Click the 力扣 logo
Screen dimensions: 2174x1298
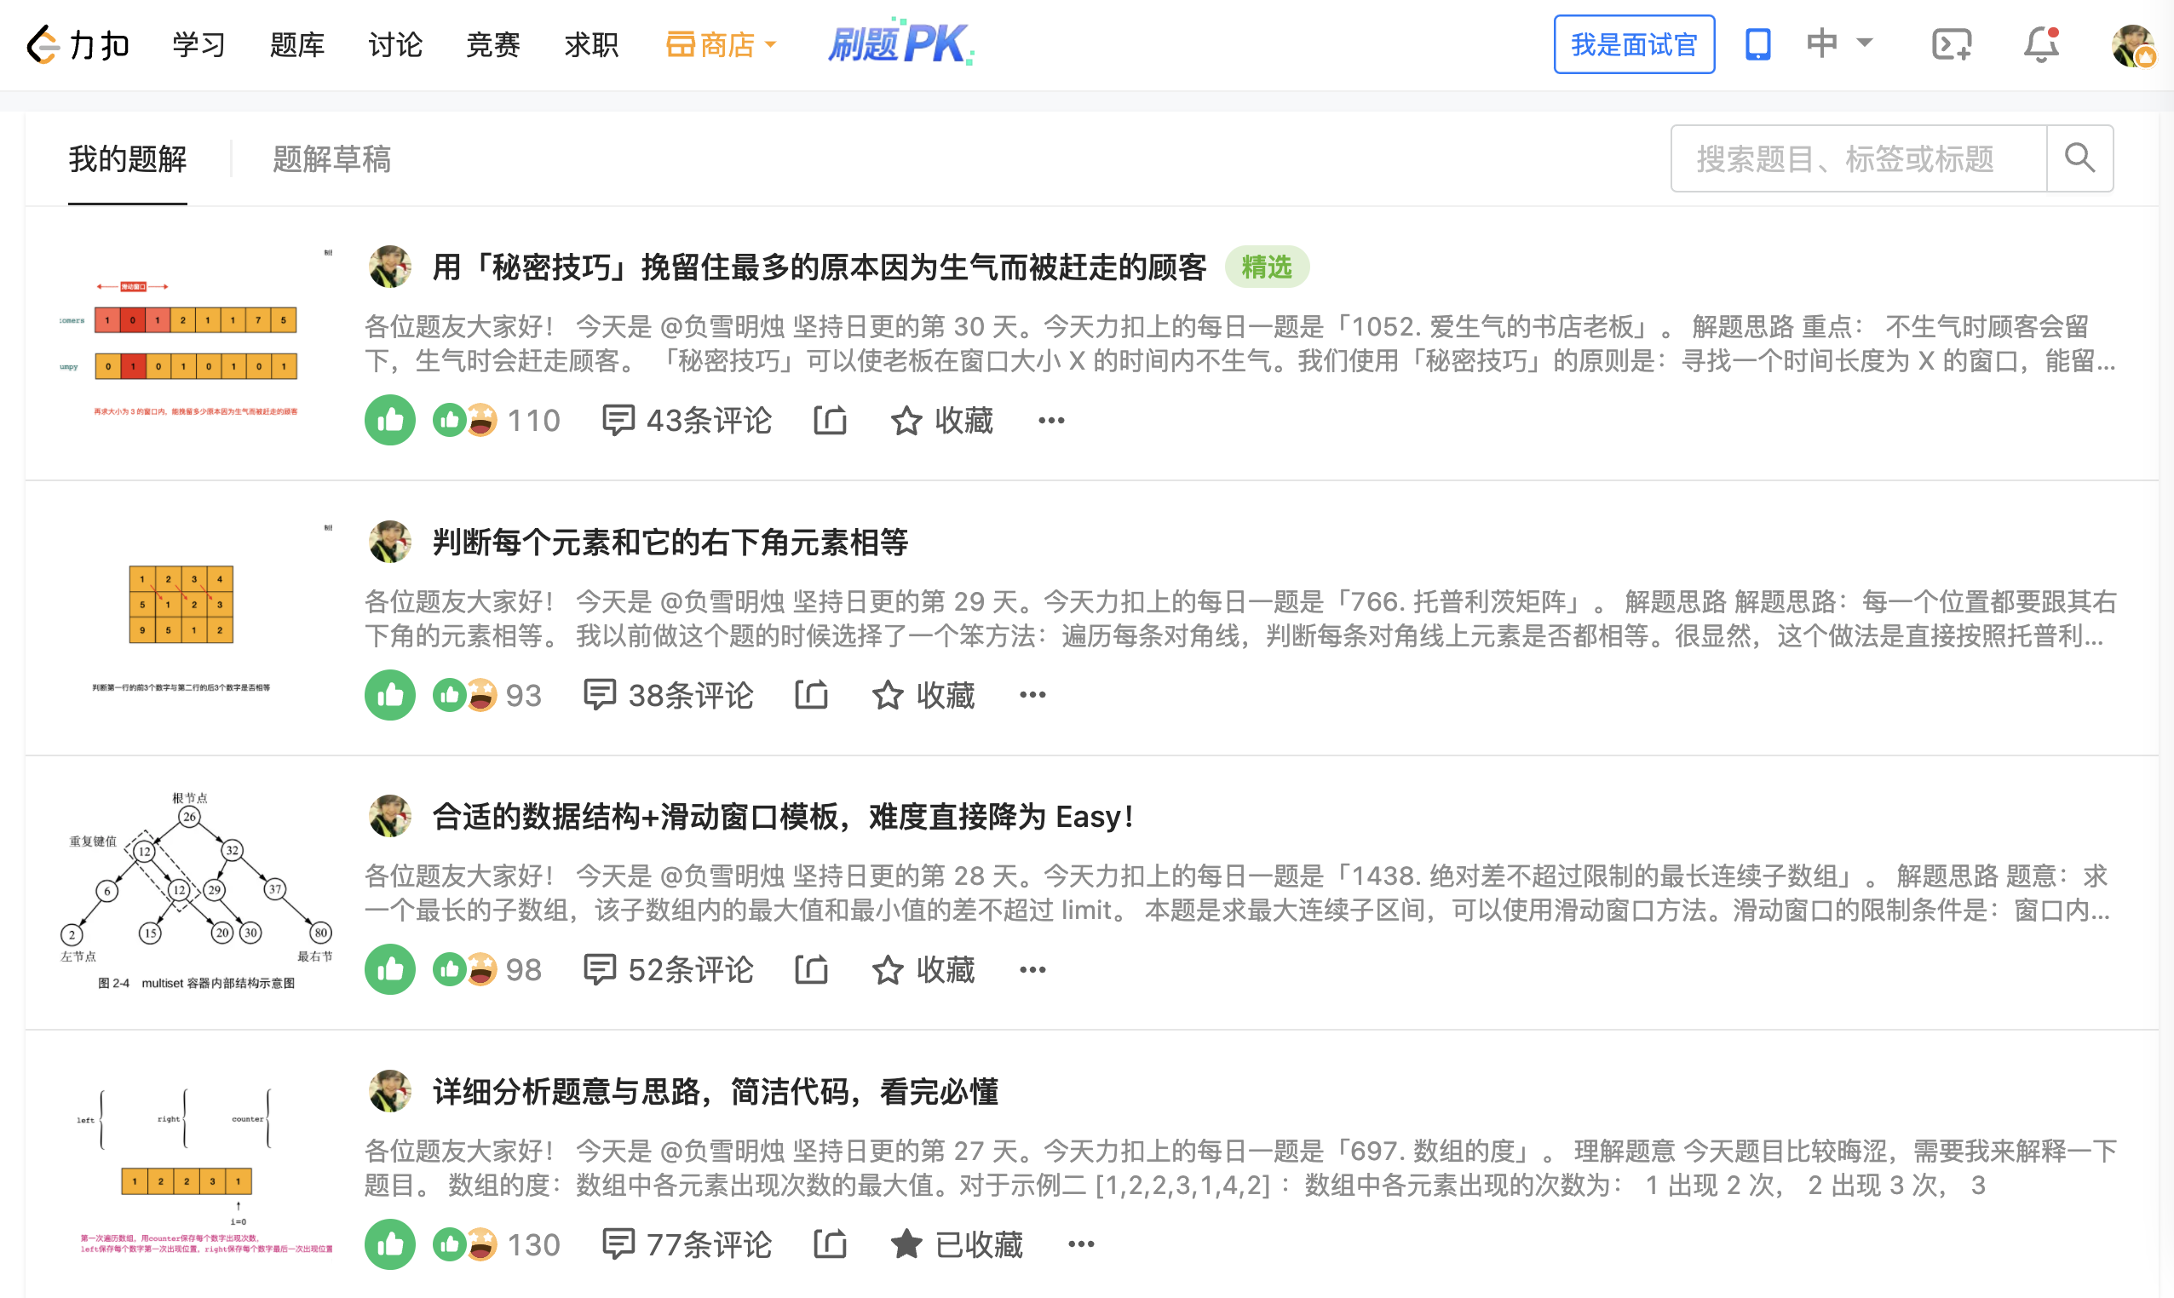pyautogui.click(x=77, y=43)
